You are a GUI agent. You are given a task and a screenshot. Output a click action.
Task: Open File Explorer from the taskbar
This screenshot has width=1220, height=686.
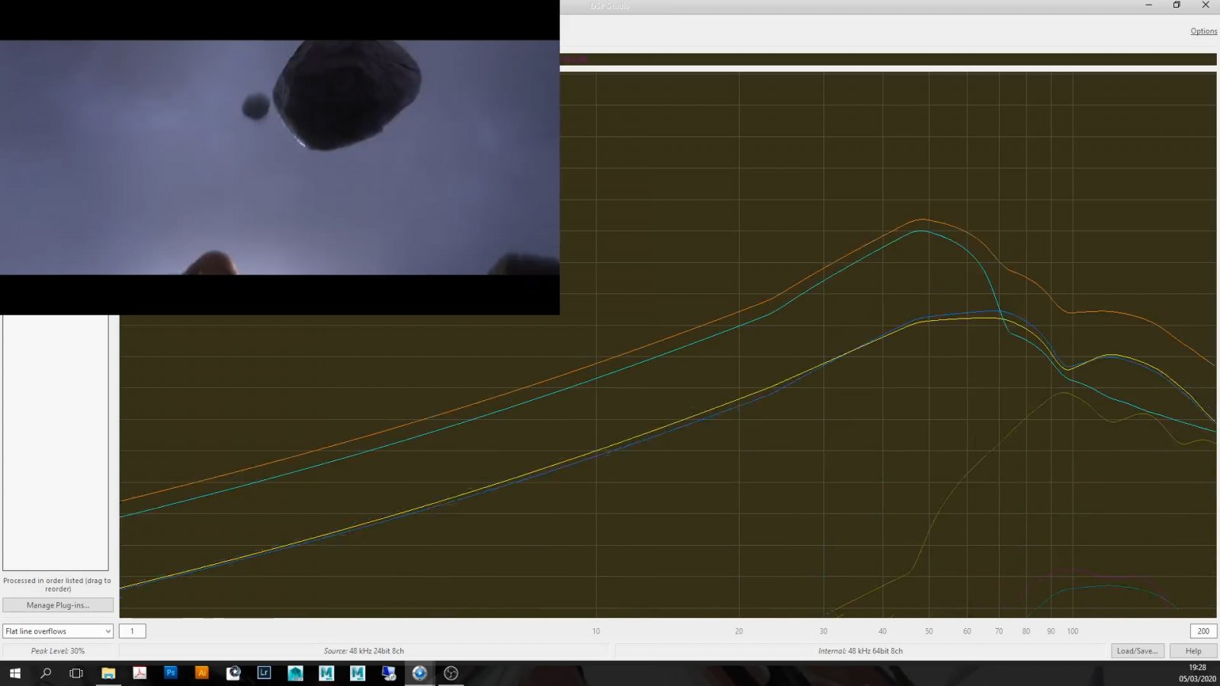pos(108,673)
